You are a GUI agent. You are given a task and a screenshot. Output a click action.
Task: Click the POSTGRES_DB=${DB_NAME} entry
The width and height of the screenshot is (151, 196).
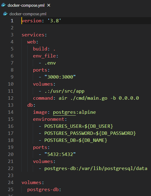click(x=76, y=140)
